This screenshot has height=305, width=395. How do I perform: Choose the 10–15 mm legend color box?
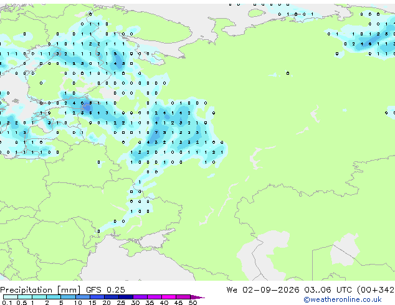(x=83, y=297)
